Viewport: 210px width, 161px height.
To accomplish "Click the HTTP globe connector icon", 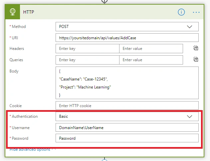I will pyautogui.click(x=12, y=12).
